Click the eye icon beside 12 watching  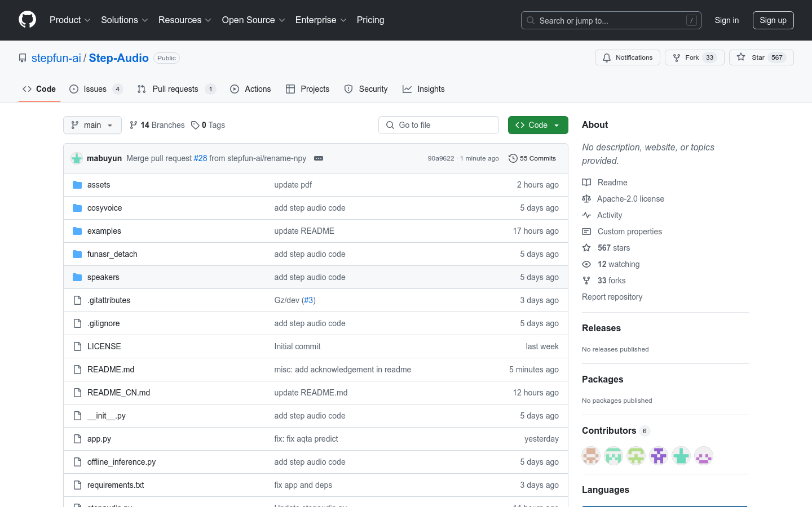[x=586, y=264]
